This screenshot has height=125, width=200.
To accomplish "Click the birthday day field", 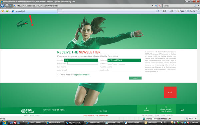I will tap(110, 64).
